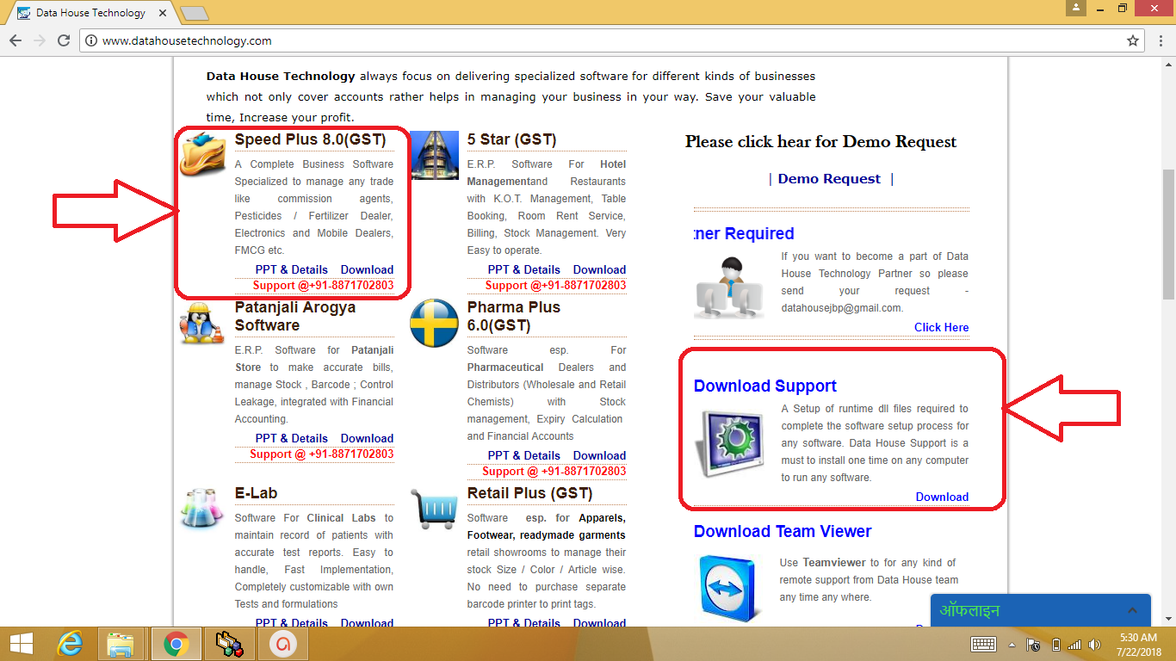Launch Internet Explorer from taskbar
The width and height of the screenshot is (1176, 661).
point(70,644)
